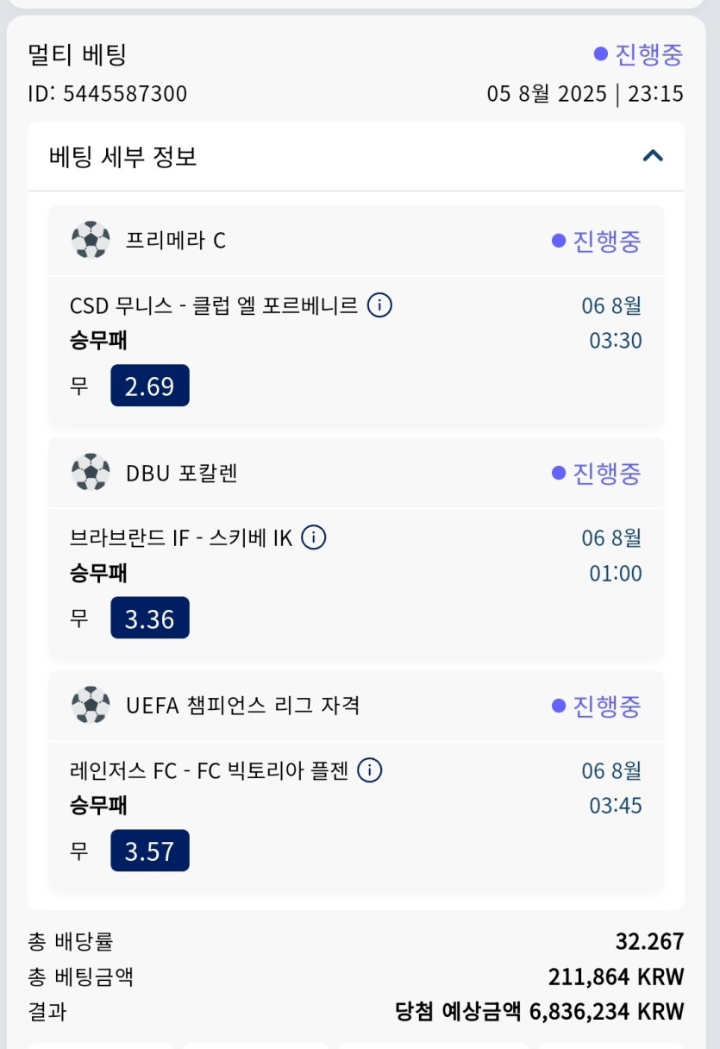This screenshot has height=1049, width=720.
Task: Click 진행중 status on UEFA 챔피언스 리그 card
Action: [x=597, y=707]
